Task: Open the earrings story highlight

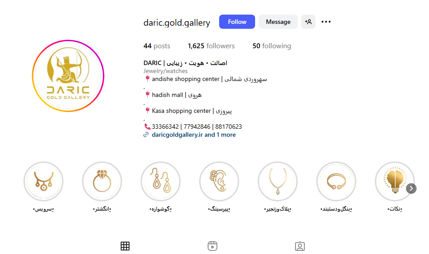Action: click(x=161, y=181)
